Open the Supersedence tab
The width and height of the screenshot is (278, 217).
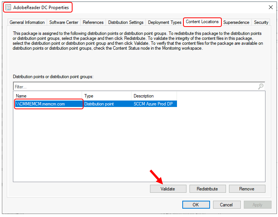click(x=236, y=22)
